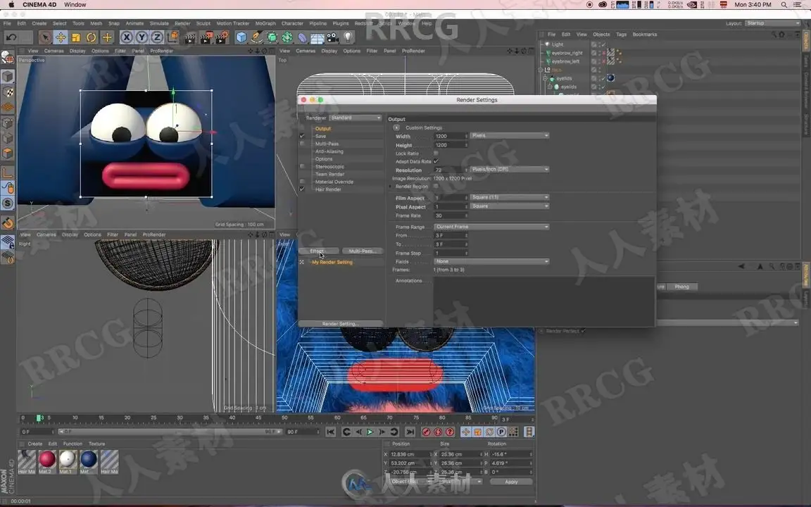Viewport: 811px width, 507px height.
Task: Add a Cube primitive object
Action: [241, 37]
